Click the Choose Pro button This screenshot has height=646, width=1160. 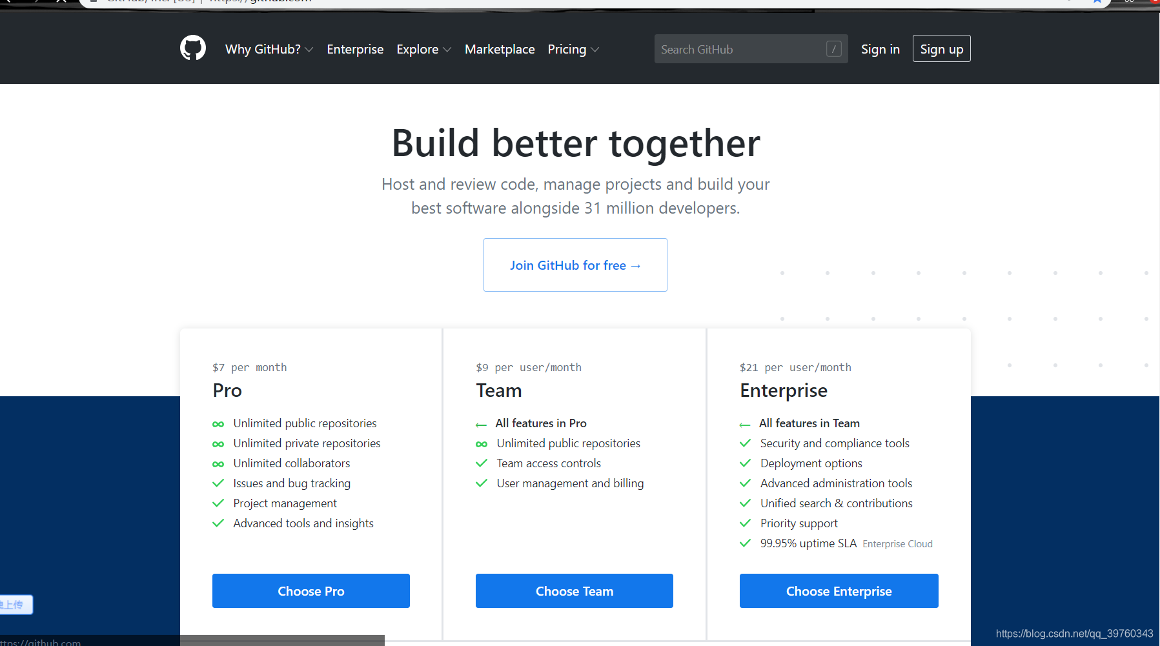tap(311, 591)
